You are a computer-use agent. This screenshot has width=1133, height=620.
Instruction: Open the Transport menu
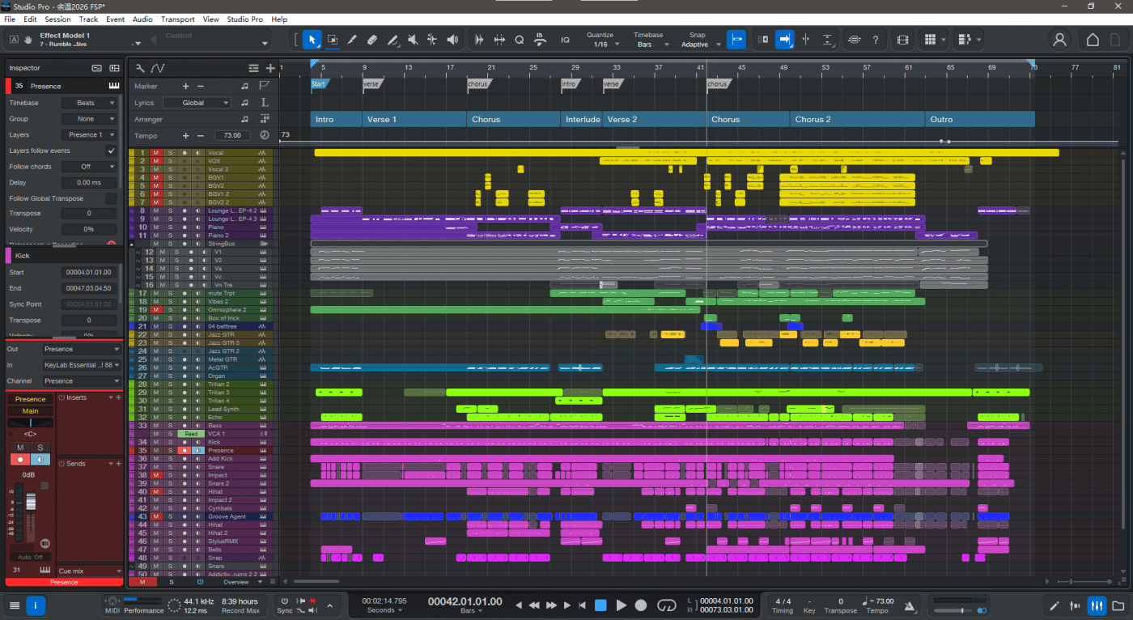pyautogui.click(x=177, y=19)
